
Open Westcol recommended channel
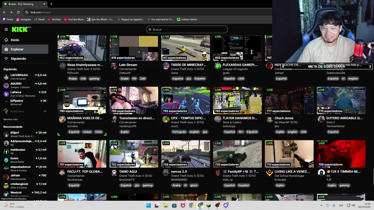25,194
